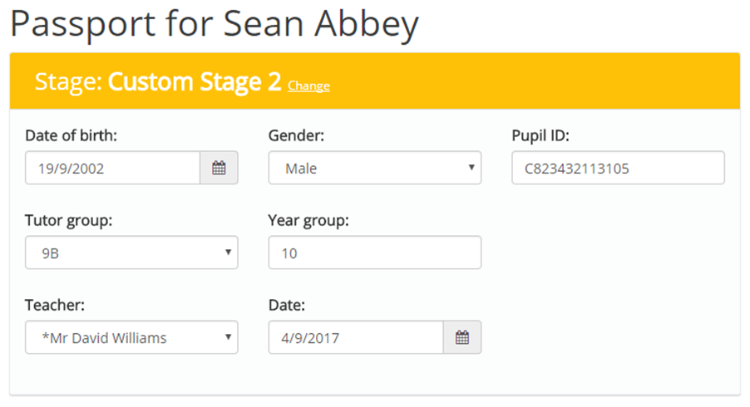Click the "Passport for Sean Abbey" heading
Viewport: 750px width, 407px height.
click(x=214, y=25)
